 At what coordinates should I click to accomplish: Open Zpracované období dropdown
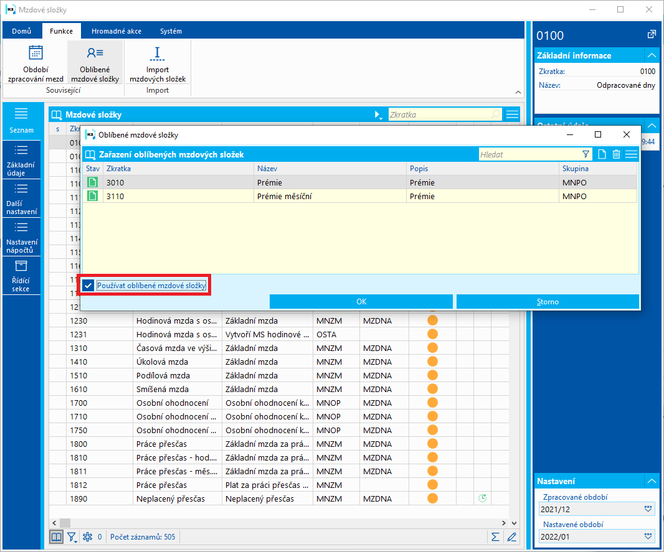tap(648, 509)
